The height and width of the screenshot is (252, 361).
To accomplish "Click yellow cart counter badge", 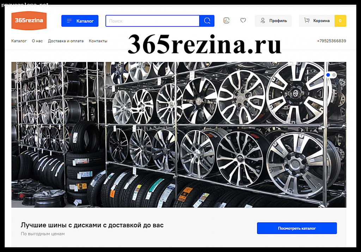I will pyautogui.click(x=340, y=21).
